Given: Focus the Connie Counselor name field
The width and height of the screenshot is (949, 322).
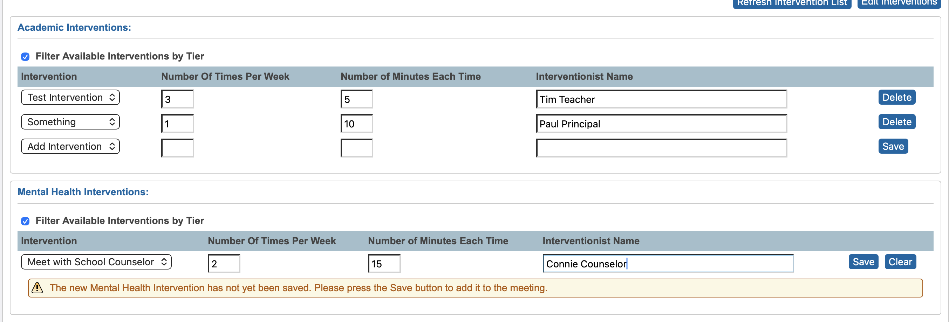Looking at the screenshot, I should pyautogui.click(x=668, y=264).
